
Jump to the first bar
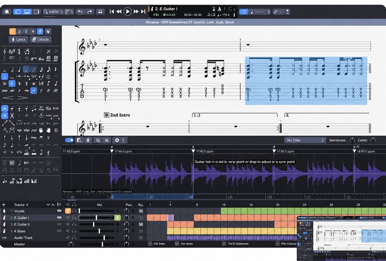pyautogui.click(x=112, y=12)
